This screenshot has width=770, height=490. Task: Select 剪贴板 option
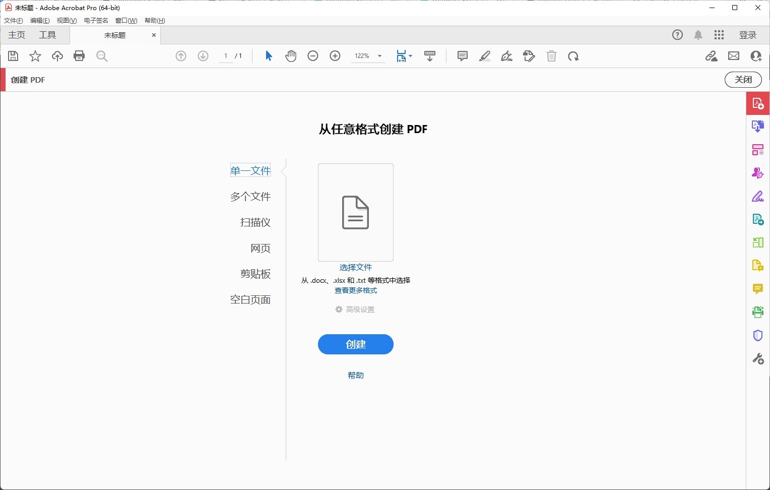tap(255, 274)
